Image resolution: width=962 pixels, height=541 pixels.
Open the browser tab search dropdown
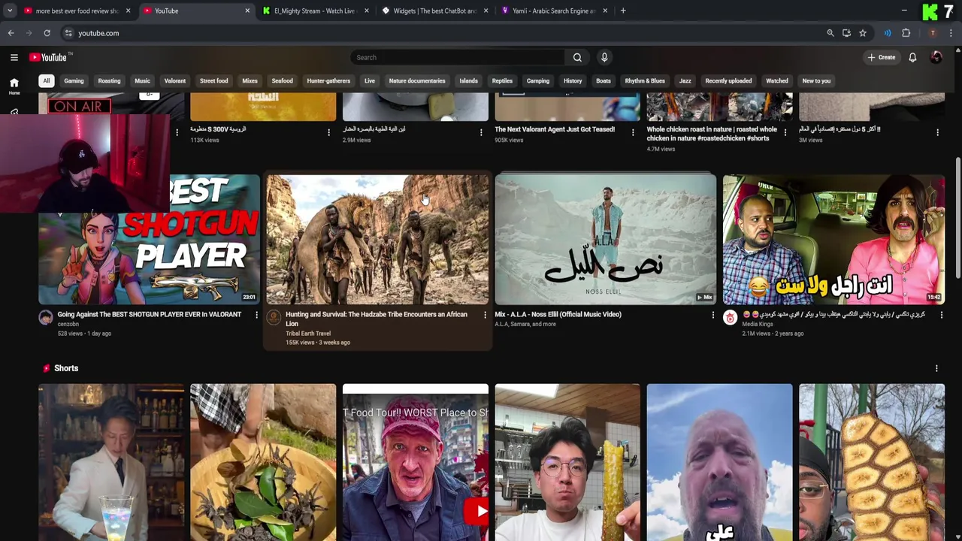10,11
